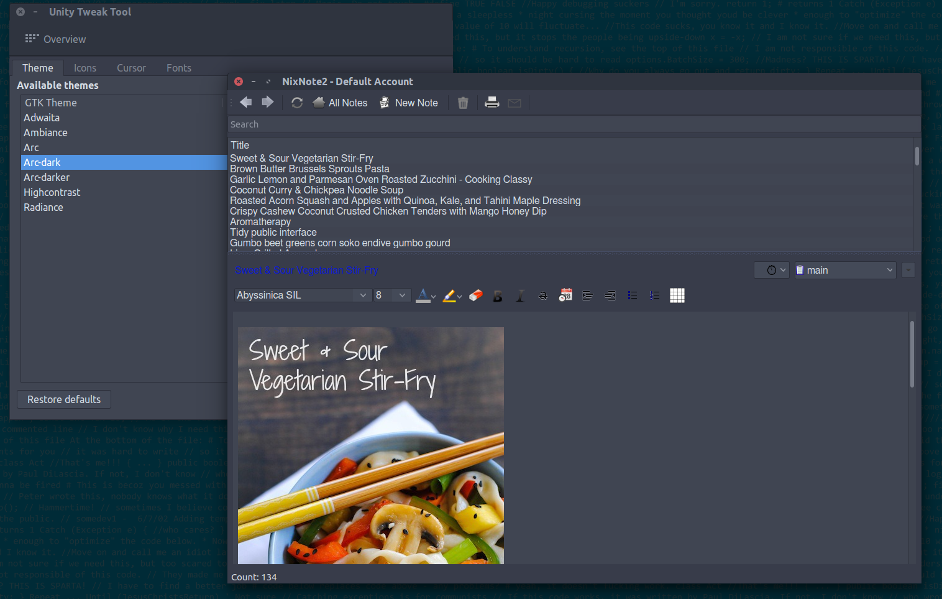The image size is (942, 599).
Task: Toggle strikethrough formatting
Action: coord(542,296)
